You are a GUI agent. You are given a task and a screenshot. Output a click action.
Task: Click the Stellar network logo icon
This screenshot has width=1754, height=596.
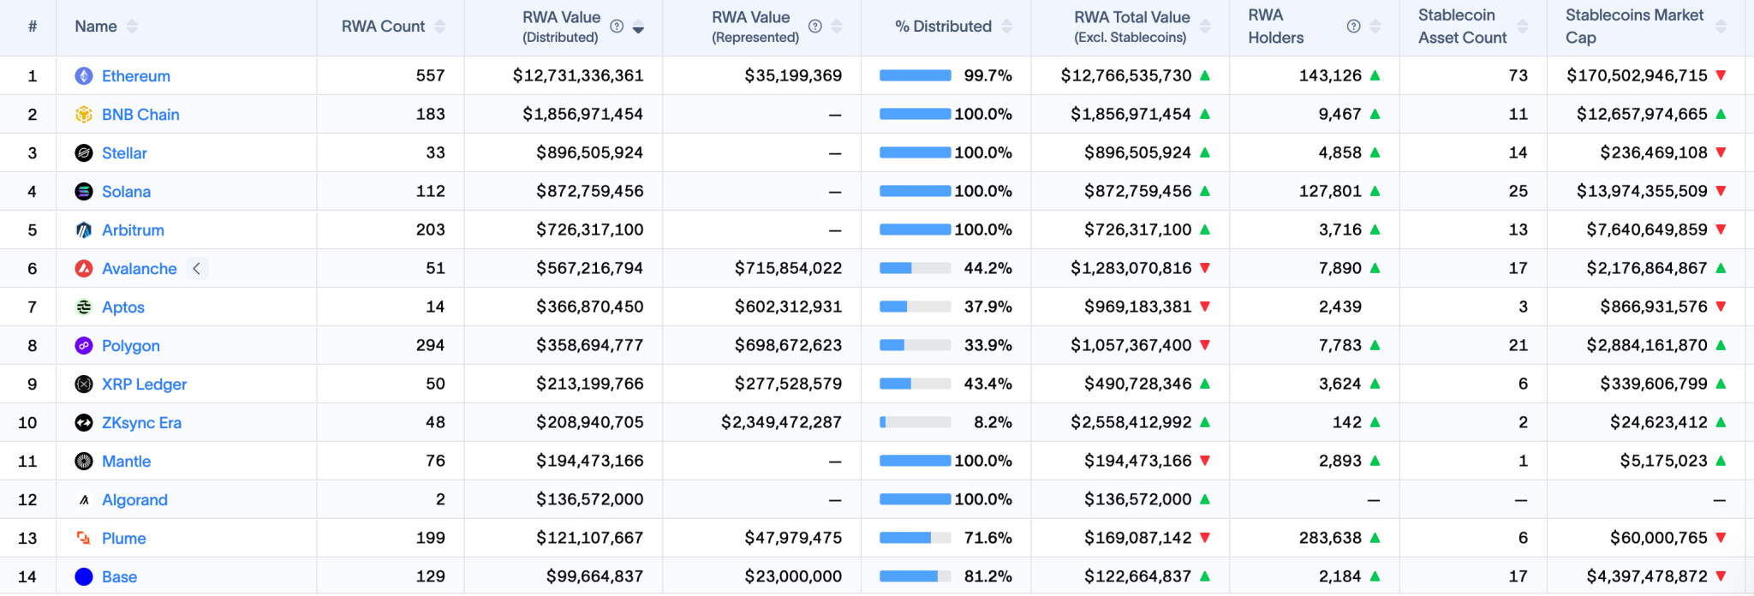pyautogui.click(x=84, y=153)
